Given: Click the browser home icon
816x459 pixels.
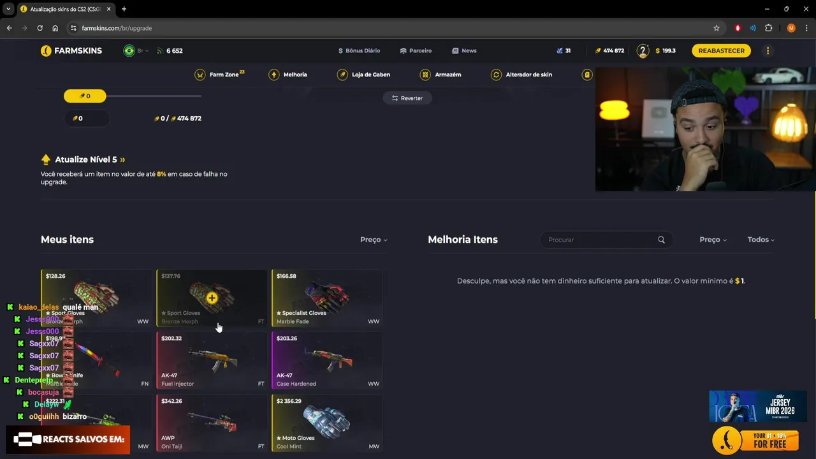Looking at the screenshot, I should point(55,28).
